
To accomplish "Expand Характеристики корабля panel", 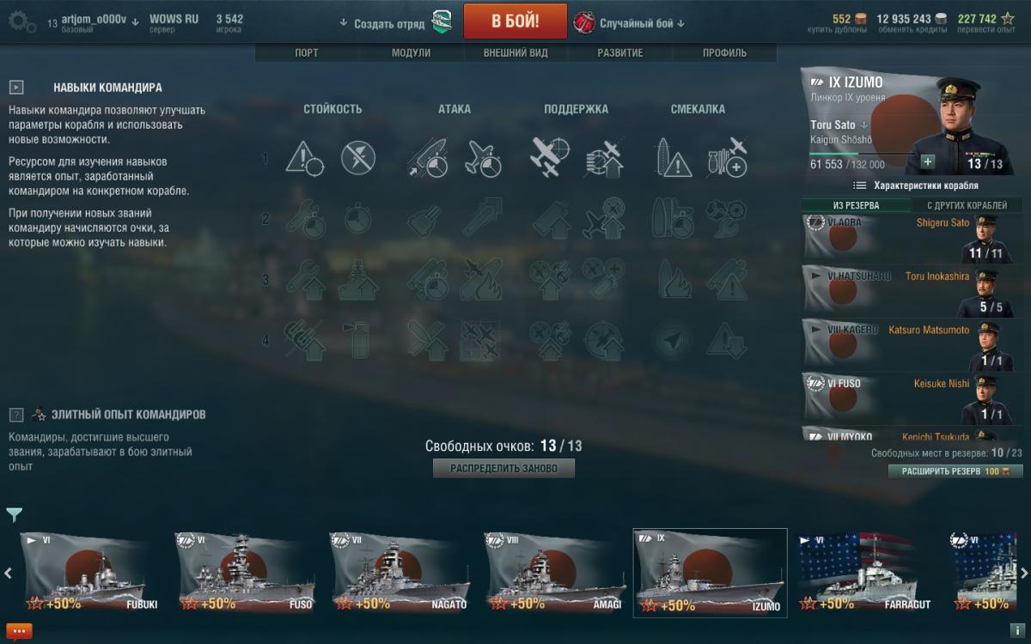I will pos(915,185).
